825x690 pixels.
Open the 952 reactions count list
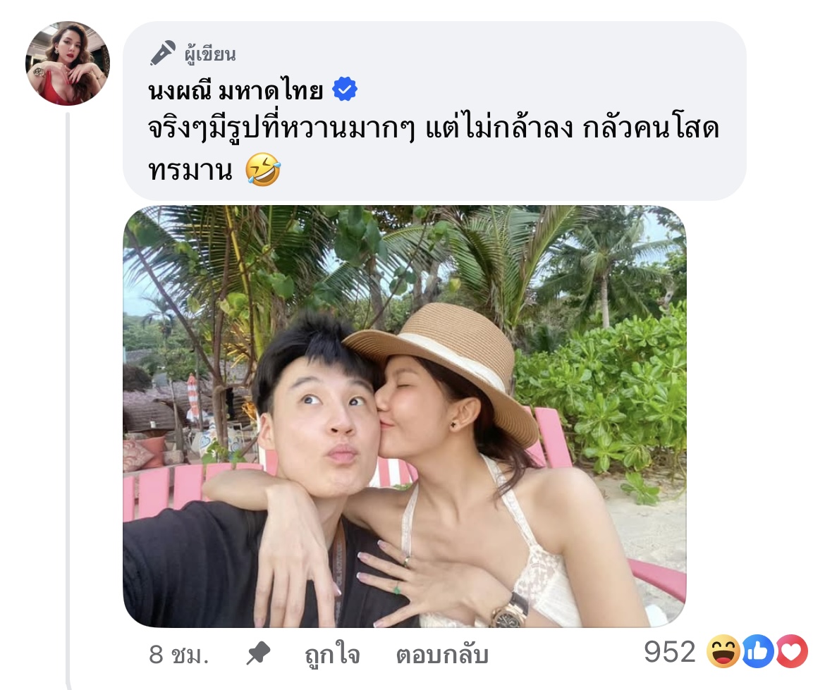point(670,652)
